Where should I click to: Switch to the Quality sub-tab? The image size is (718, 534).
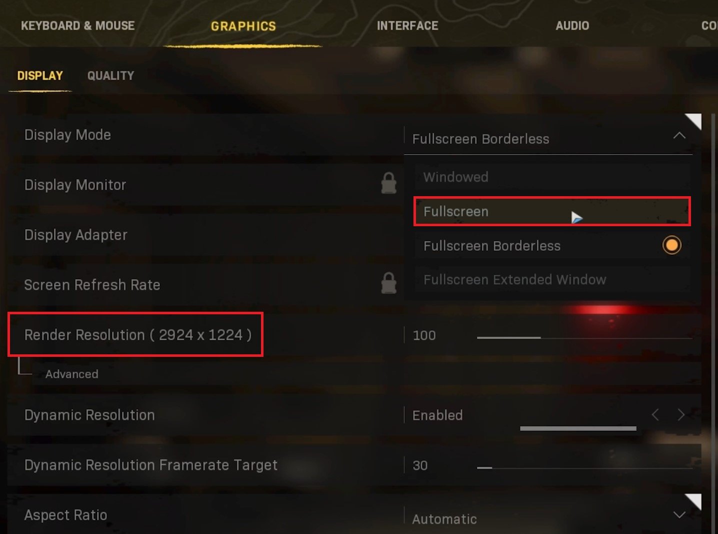coord(110,76)
